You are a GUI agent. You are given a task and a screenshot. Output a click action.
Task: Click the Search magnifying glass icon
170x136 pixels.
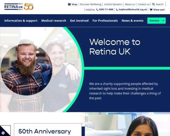[153, 4]
